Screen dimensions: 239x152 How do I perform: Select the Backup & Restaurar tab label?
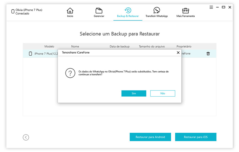coord(128,16)
